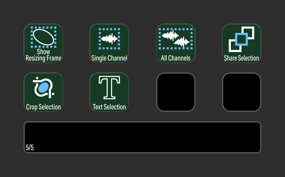The height and width of the screenshot is (177, 285).
Task: Toggle the Show Resizing Frame button
Action: pyautogui.click(x=44, y=43)
